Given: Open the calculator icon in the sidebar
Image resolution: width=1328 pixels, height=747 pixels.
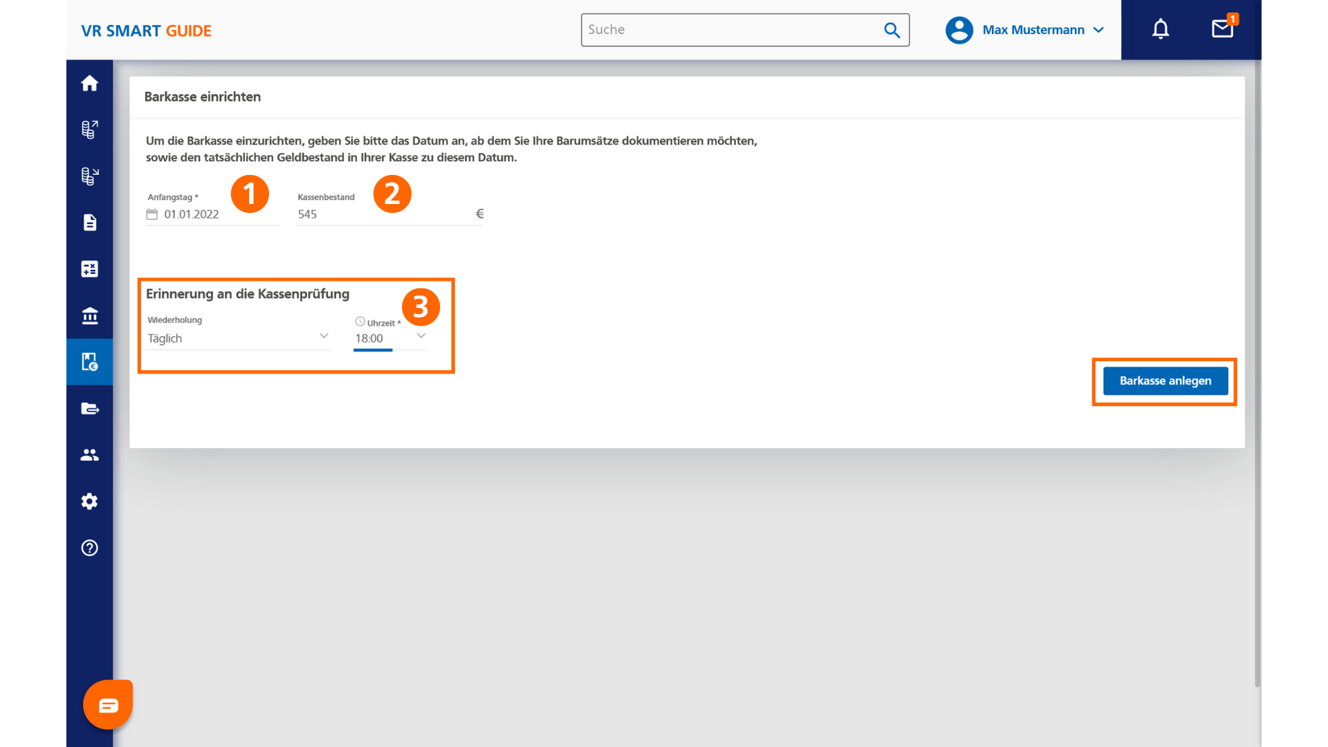Looking at the screenshot, I should coord(89,269).
